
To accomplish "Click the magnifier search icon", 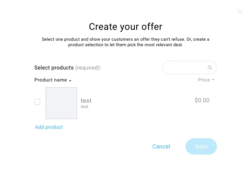I will pos(210,68).
